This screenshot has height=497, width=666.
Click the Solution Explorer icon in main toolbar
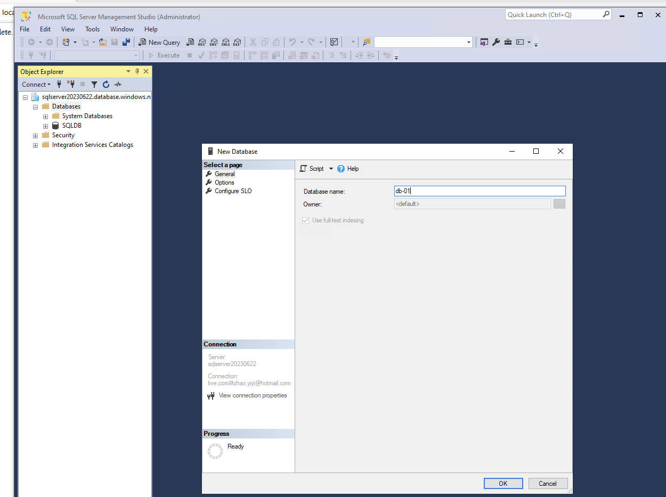(x=484, y=42)
